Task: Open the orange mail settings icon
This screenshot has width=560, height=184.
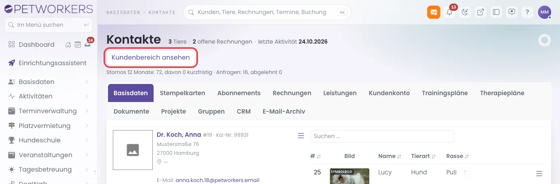Action: click(x=434, y=12)
